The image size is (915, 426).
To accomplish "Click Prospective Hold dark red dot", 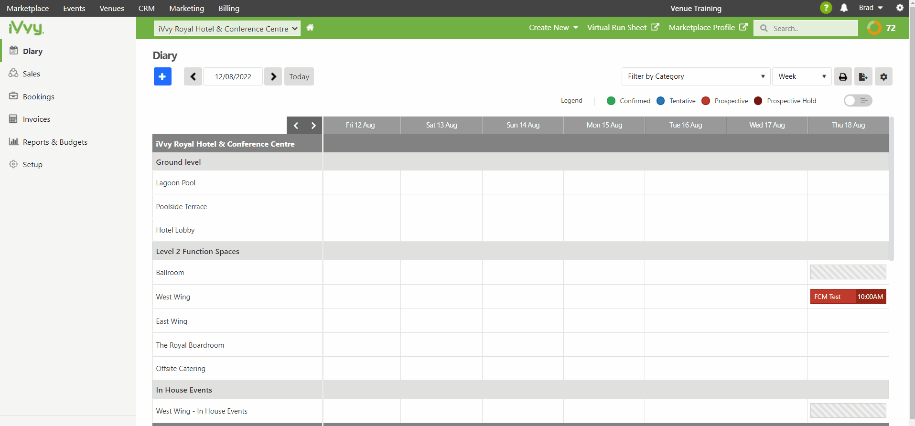I will pyautogui.click(x=758, y=101).
